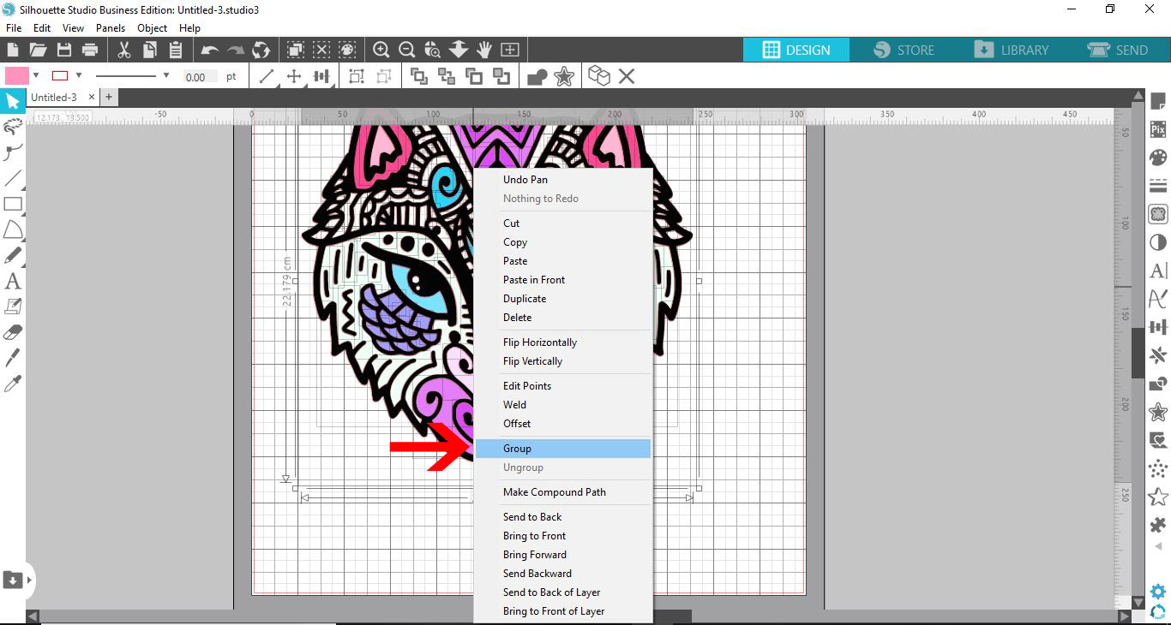Choose Send Backward in the context menu
The height and width of the screenshot is (625, 1171).
(x=563, y=574)
